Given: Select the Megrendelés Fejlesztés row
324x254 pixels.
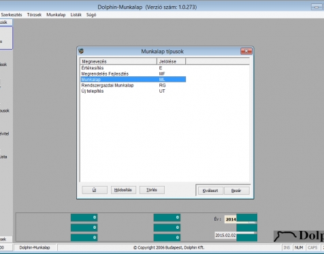Looking at the screenshot, I should click(133, 74).
